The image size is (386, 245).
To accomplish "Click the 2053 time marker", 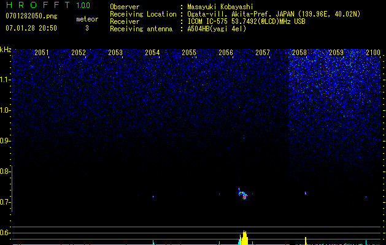I will 115,53.
